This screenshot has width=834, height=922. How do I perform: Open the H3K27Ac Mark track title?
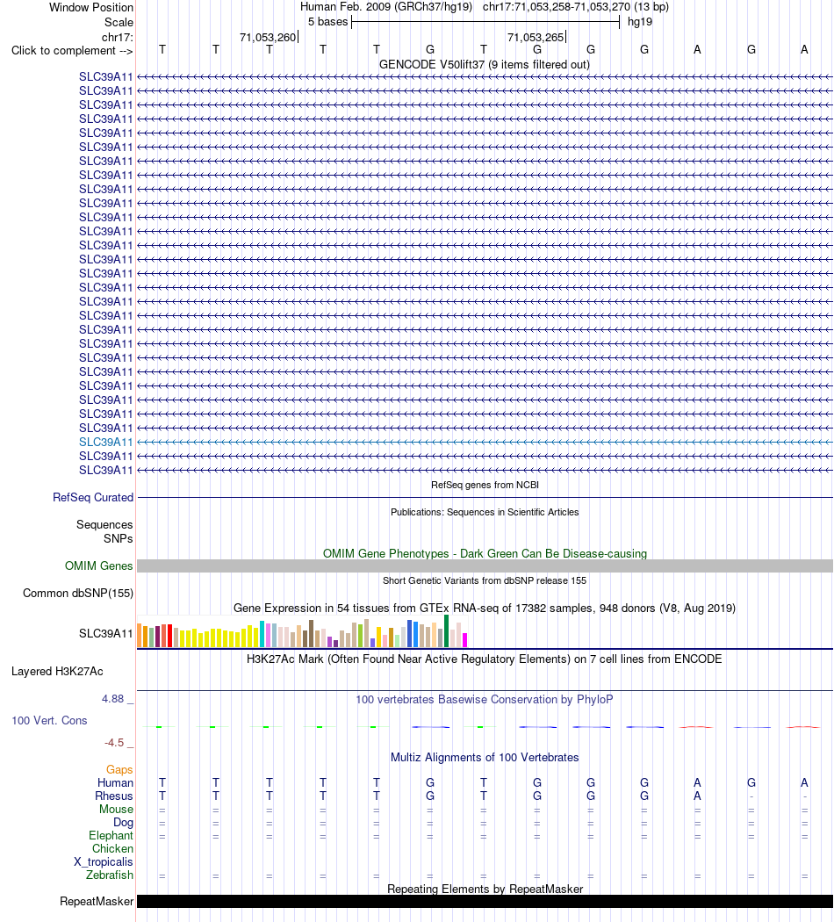[x=485, y=659]
